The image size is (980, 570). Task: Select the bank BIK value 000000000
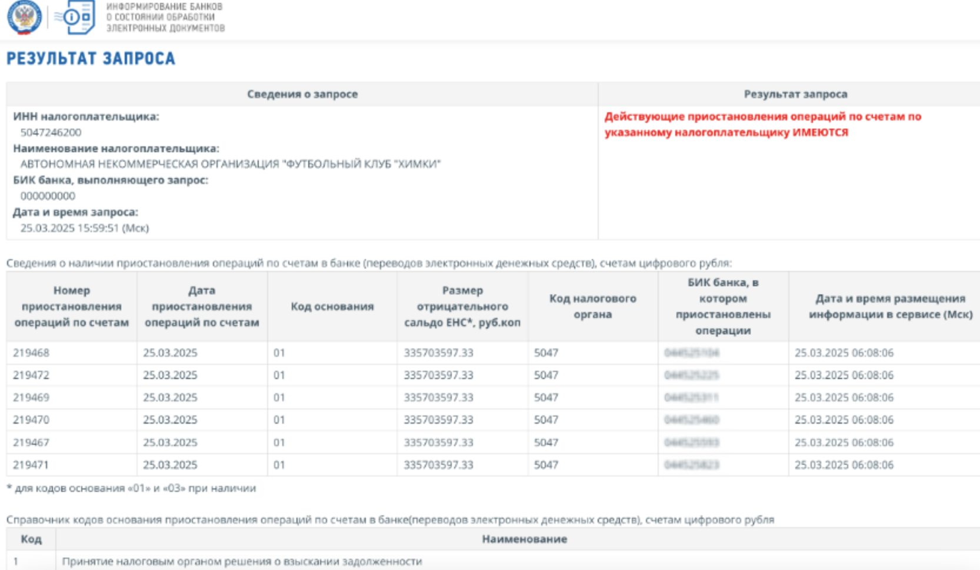point(48,196)
